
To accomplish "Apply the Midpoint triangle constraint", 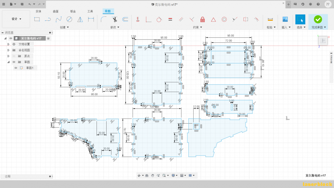I will [213, 20].
